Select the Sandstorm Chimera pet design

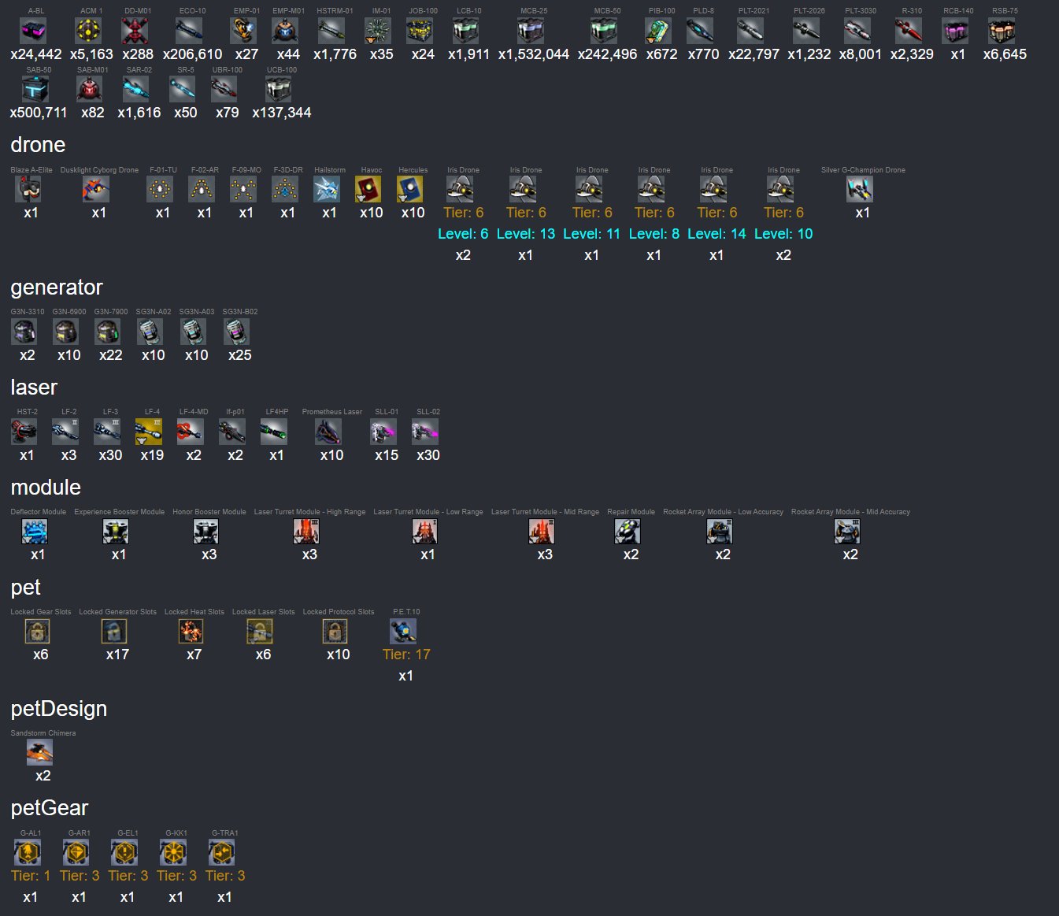point(39,753)
